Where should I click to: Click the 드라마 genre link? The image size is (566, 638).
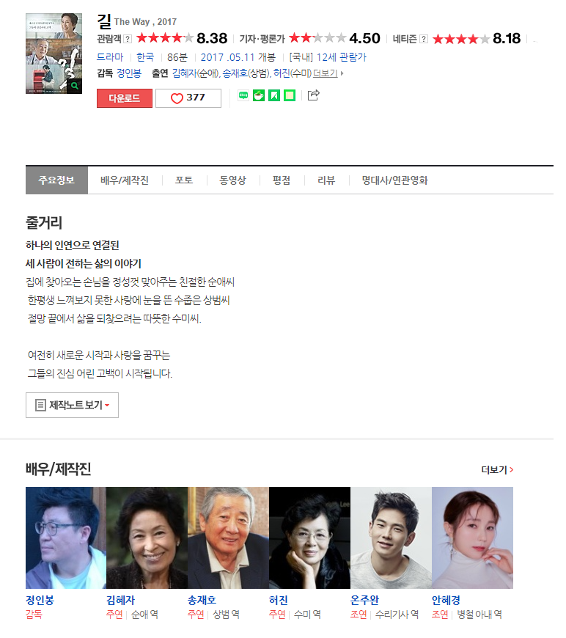[110, 57]
